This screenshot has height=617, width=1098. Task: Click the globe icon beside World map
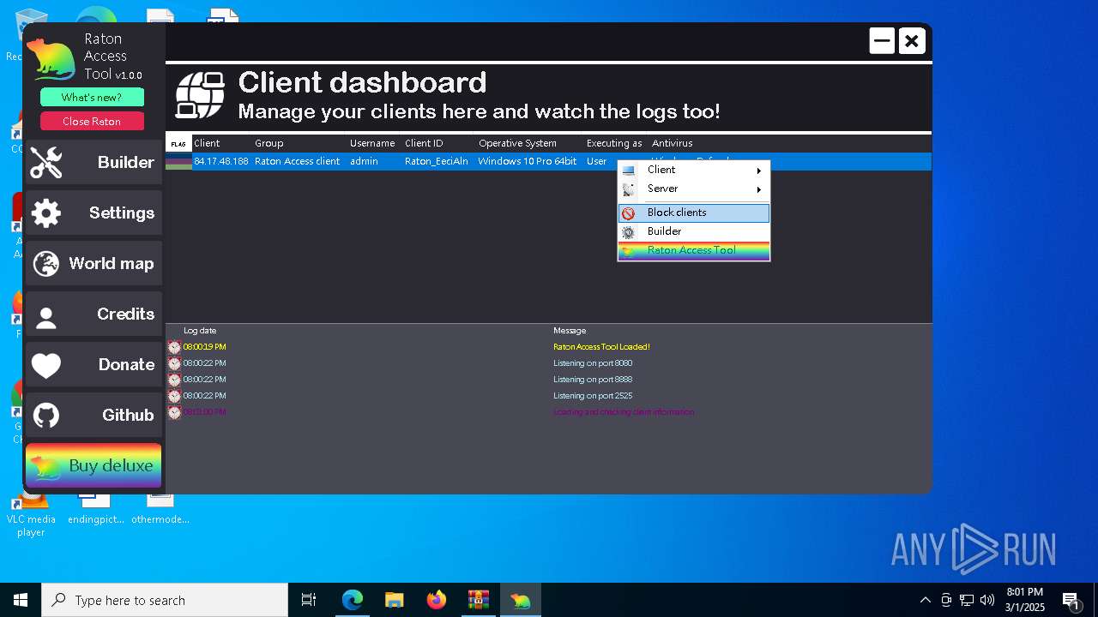point(46,263)
